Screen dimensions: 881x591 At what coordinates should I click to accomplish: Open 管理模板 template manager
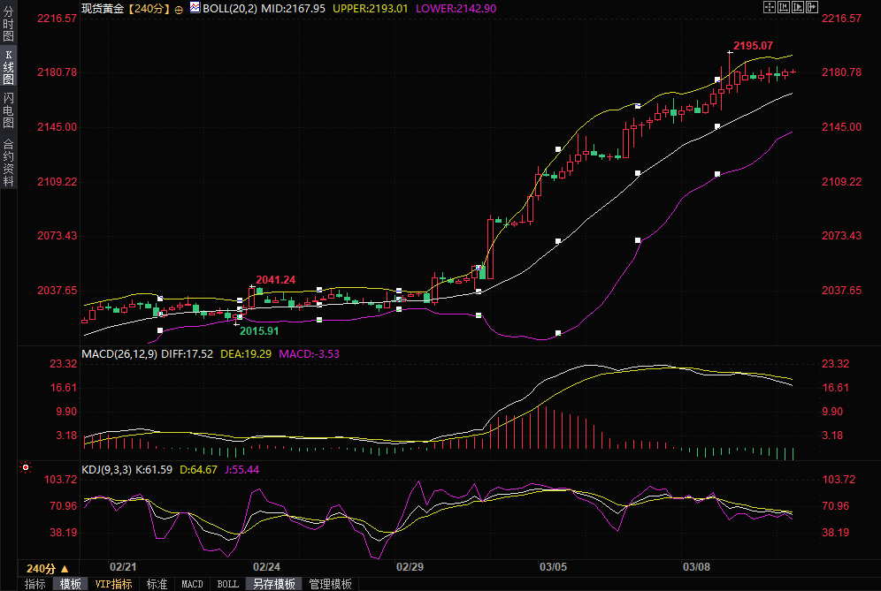pos(330,584)
